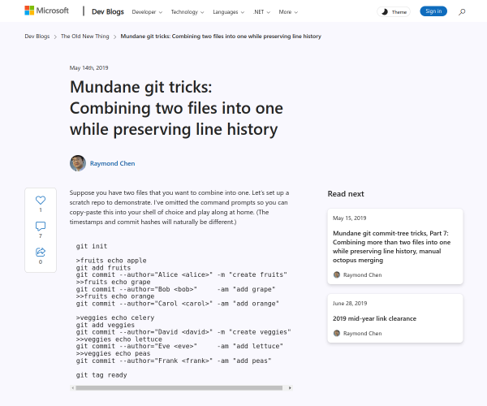The image size is (487, 406).
Task: Click '>>fruits echo orange' code line
Action: [115, 296]
